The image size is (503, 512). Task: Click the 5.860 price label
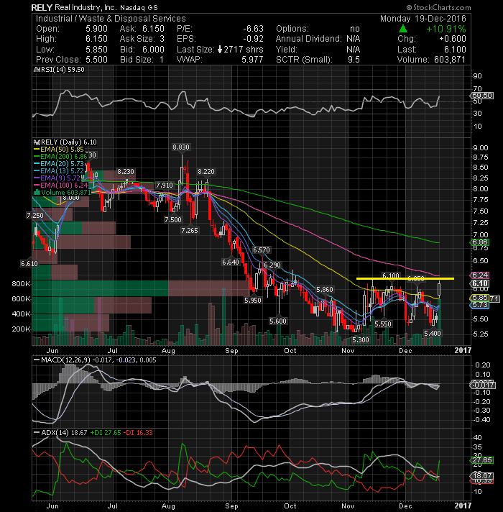(325, 290)
